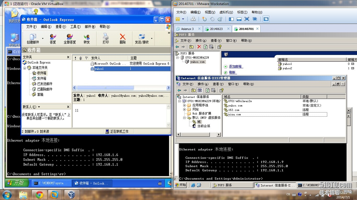This screenshot has height=200, width=357.
Task: Click IIS Manager export list icon
Action: tap(214, 90)
